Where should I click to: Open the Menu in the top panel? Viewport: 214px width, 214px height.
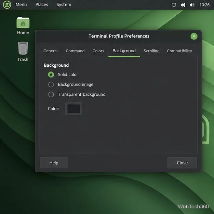(21, 5)
